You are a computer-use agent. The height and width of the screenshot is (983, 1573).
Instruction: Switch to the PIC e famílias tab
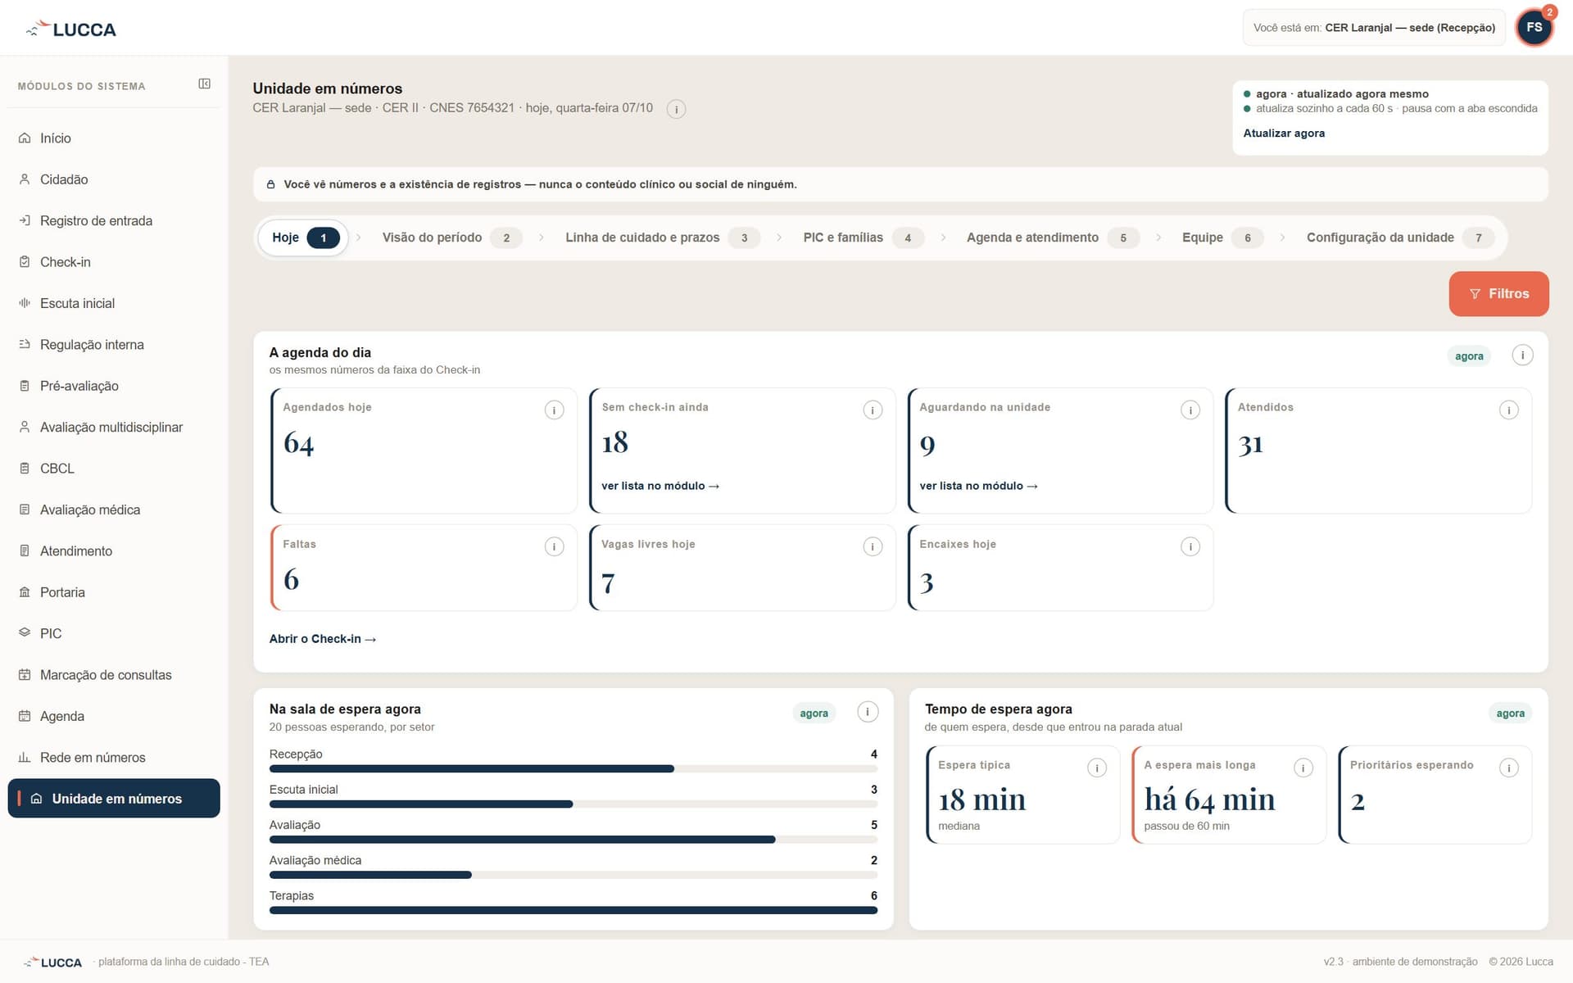863,238
